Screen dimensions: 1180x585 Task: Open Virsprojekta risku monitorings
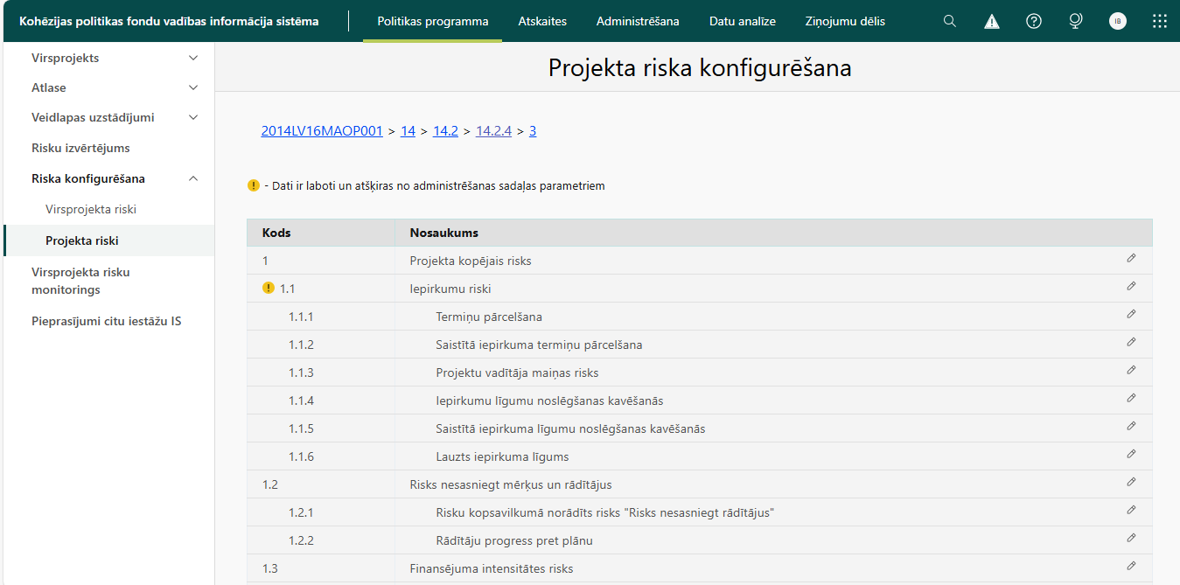pyautogui.click(x=80, y=281)
